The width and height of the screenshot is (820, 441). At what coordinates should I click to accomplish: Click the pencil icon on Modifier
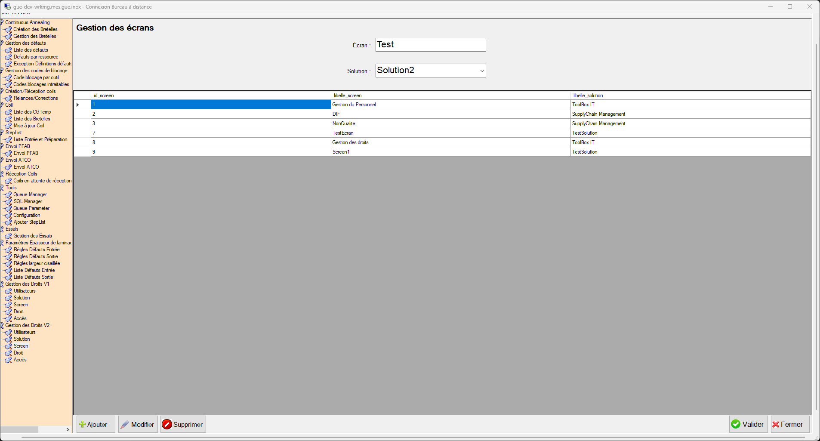point(125,424)
